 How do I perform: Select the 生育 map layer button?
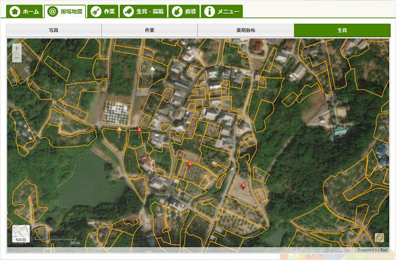[x=342, y=30]
